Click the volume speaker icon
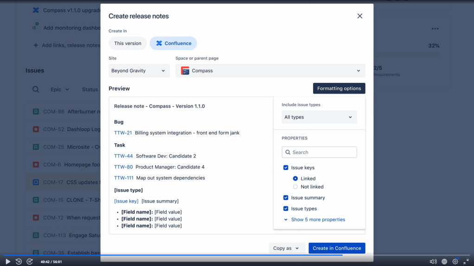 click(x=433, y=261)
